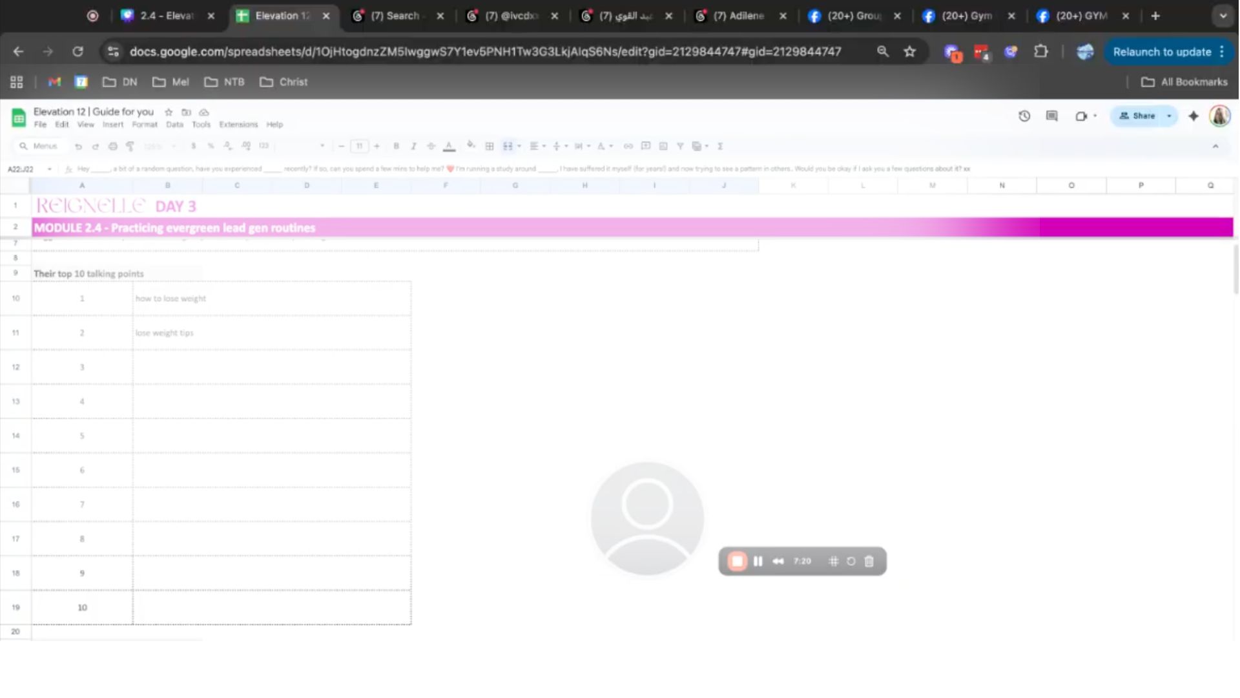The image size is (1240, 698).
Task: Expand the Share options dropdown arrow
Action: (1169, 116)
